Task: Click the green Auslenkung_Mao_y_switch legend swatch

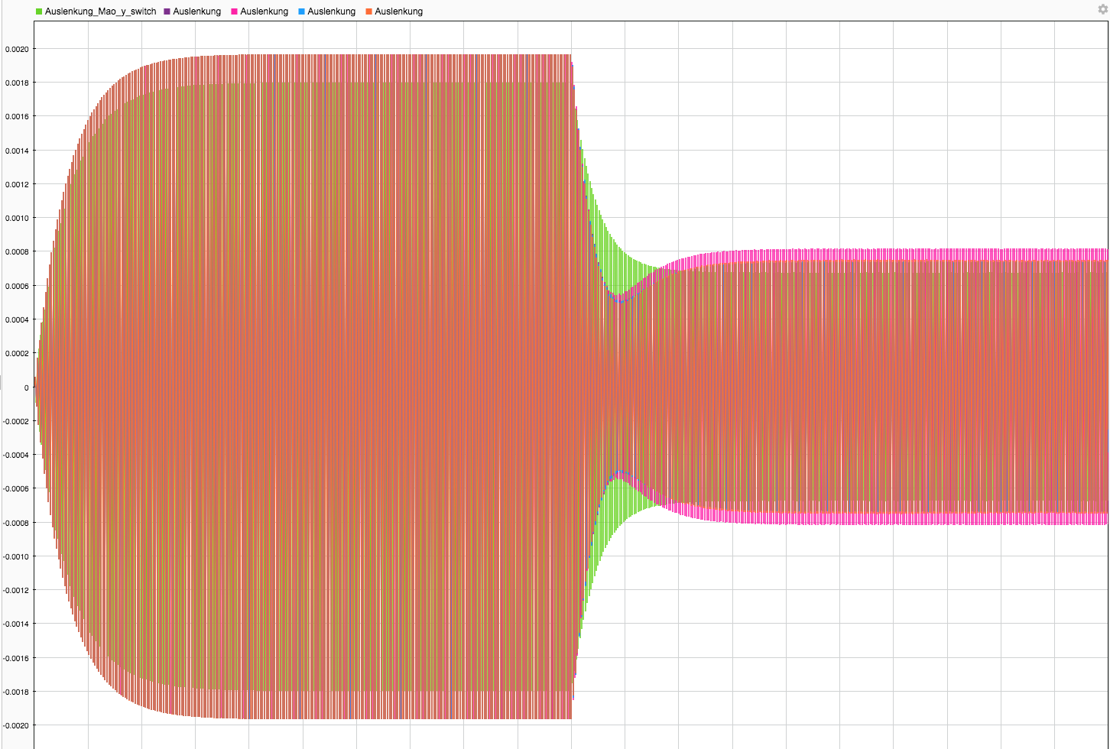Action: [x=39, y=11]
